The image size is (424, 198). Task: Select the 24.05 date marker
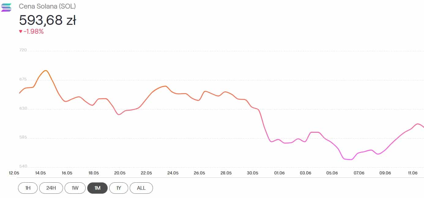click(173, 173)
